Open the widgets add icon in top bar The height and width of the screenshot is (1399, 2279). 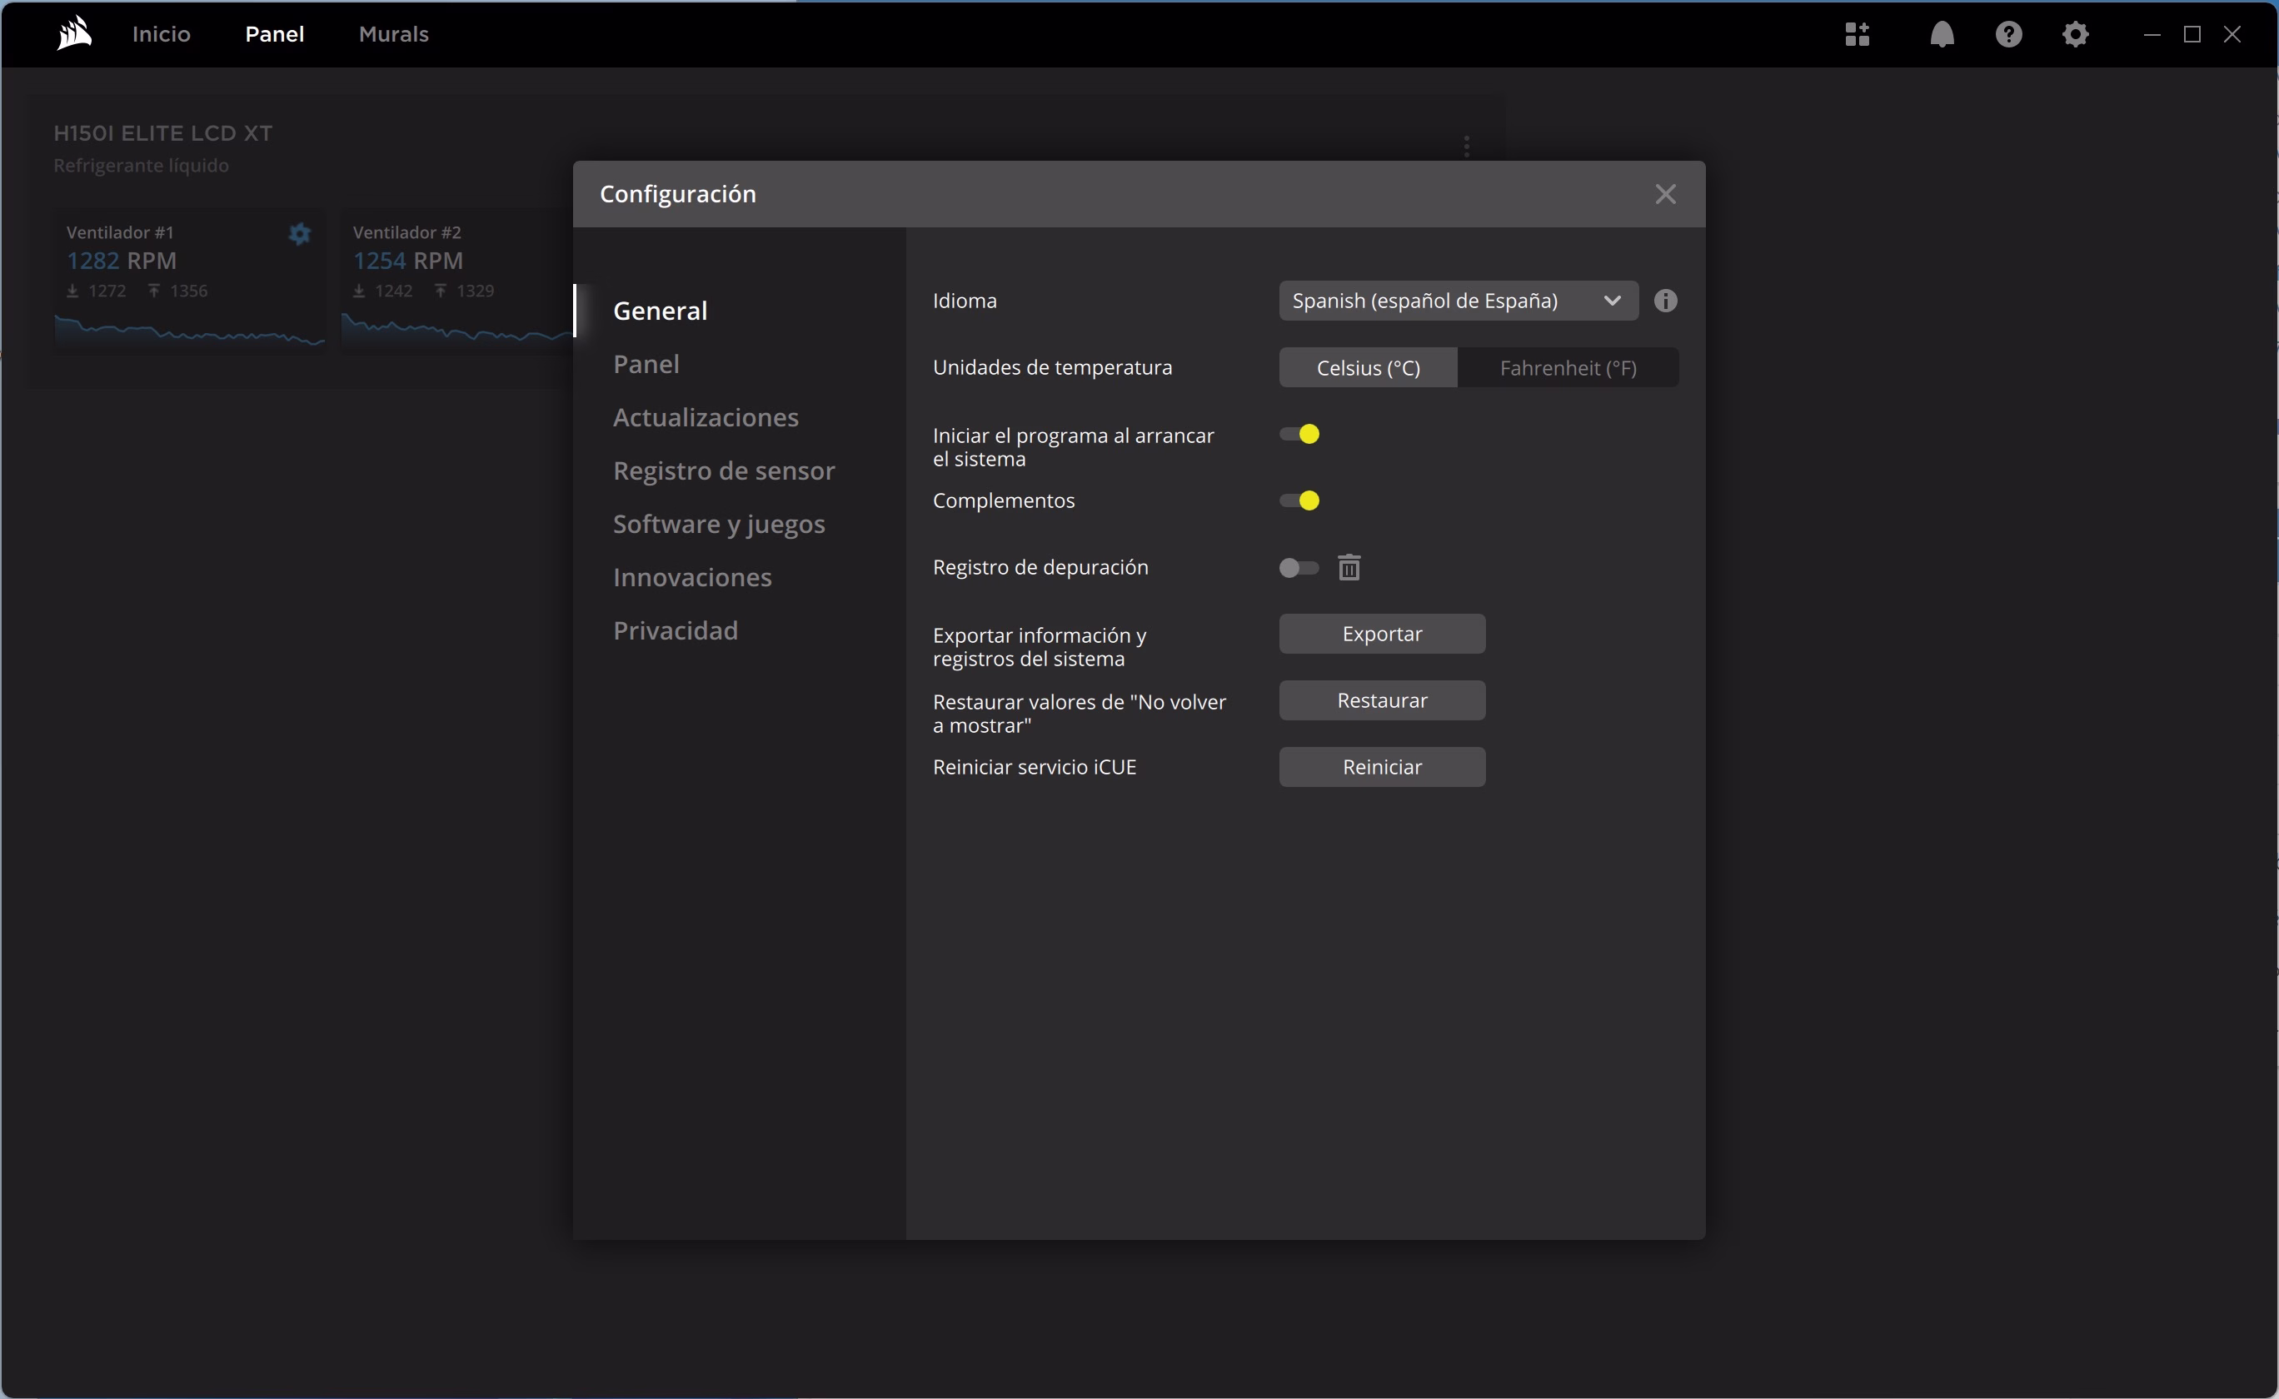[x=1856, y=34]
